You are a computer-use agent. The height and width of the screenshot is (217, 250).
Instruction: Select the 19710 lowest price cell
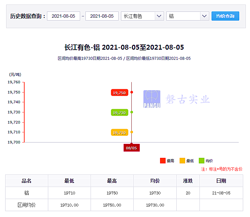tap(69, 193)
